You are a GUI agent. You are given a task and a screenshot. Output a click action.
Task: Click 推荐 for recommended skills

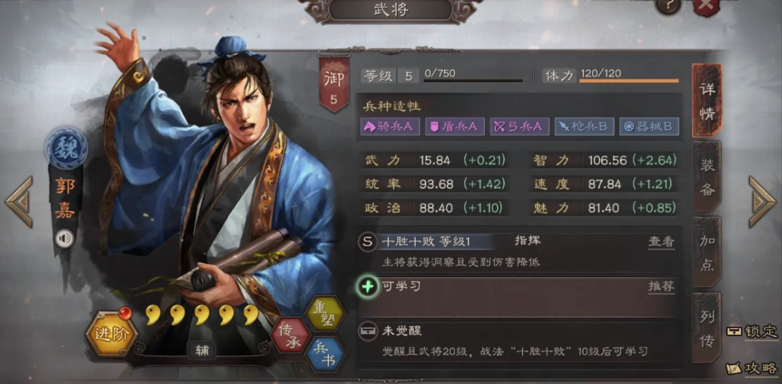tap(661, 286)
